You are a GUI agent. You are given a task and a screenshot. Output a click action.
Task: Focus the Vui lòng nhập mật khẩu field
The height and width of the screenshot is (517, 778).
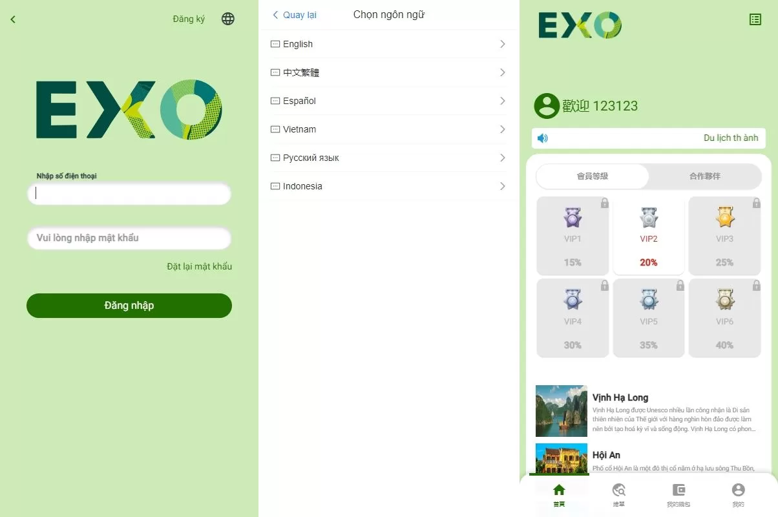point(129,238)
